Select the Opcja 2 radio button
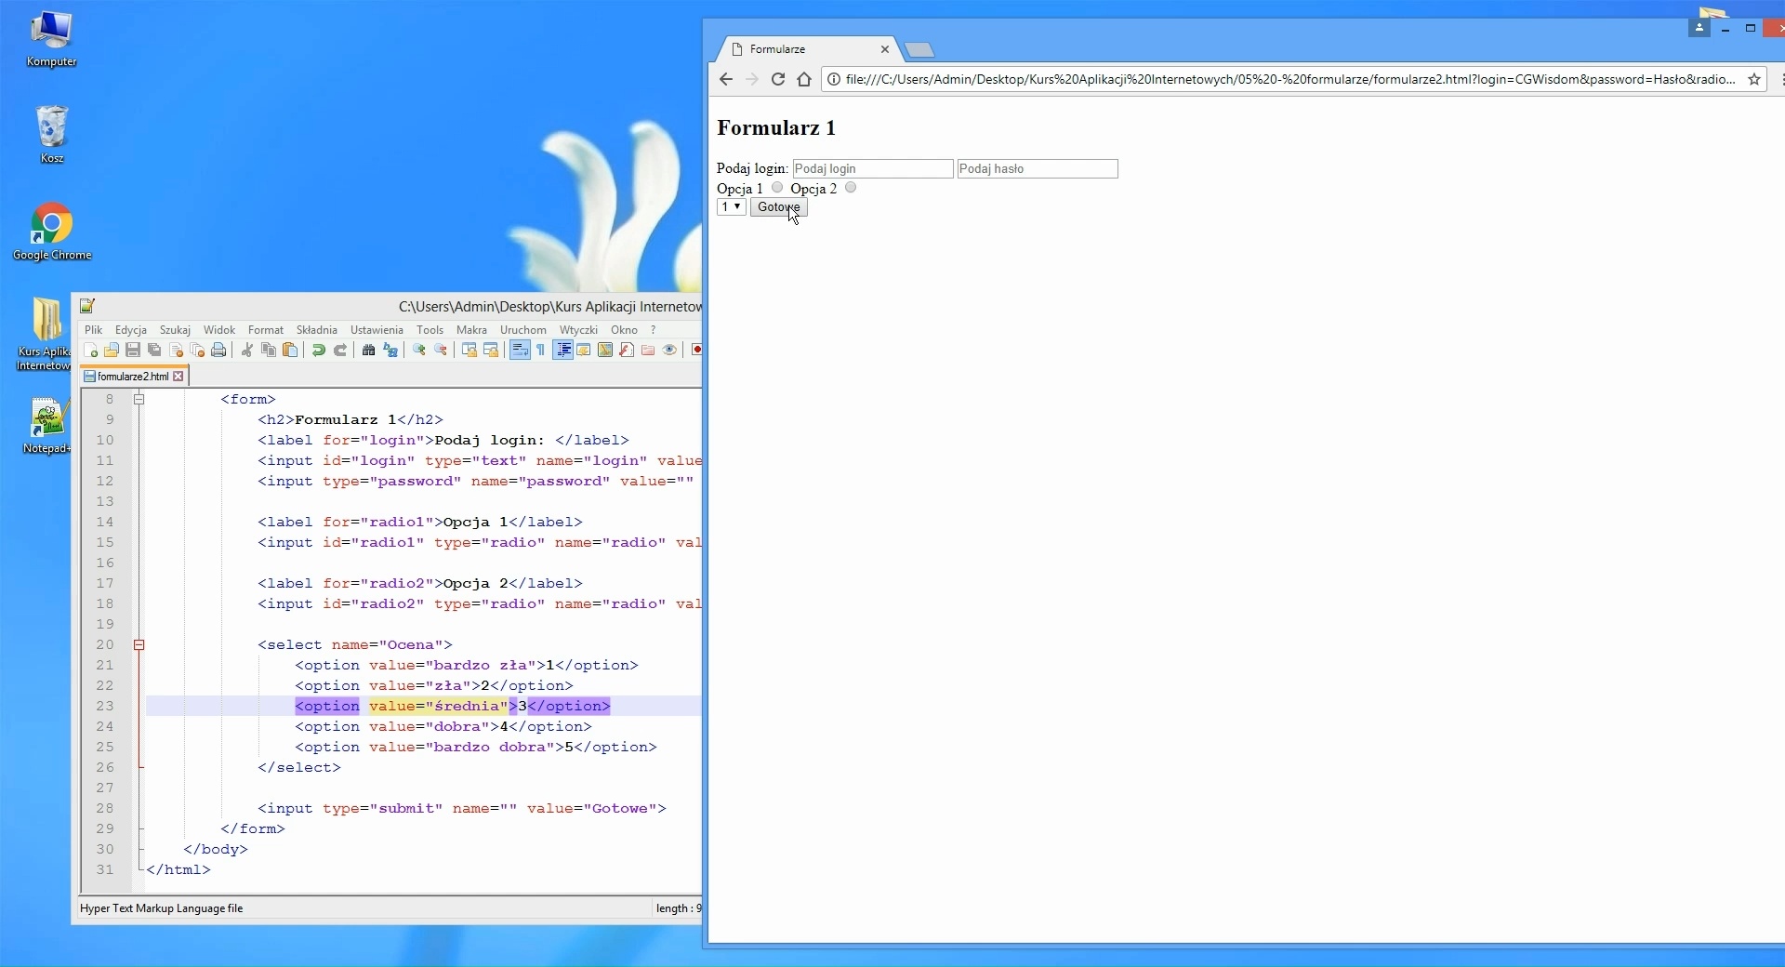 [851, 187]
